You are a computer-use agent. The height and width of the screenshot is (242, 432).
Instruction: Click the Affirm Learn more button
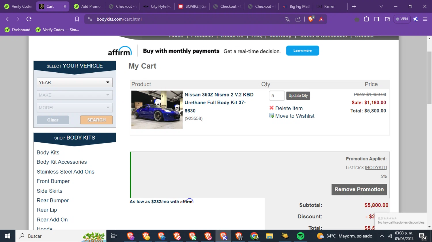click(x=302, y=51)
